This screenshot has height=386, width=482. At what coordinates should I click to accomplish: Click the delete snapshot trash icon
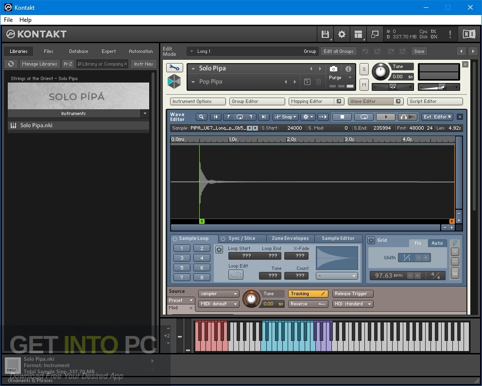pyautogui.click(x=318, y=82)
